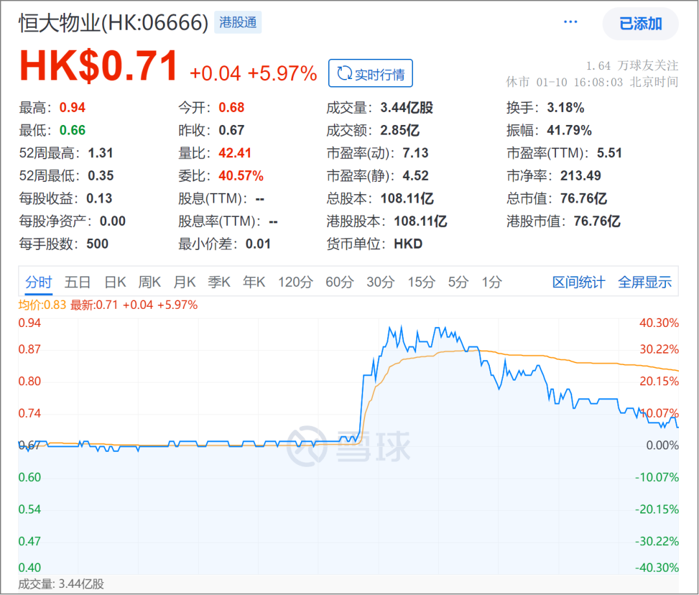Switch to the 1分 one-minute chart
This screenshot has width=699, height=595.
point(492,282)
